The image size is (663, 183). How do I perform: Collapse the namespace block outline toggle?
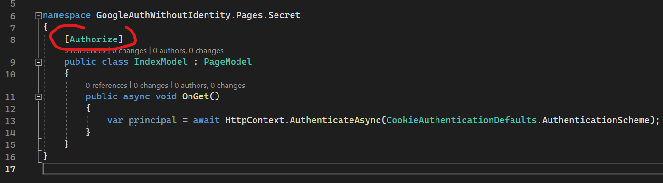coord(38,16)
